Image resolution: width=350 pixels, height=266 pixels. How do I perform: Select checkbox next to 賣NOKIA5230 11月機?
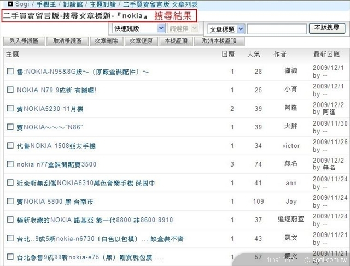coord(10,108)
